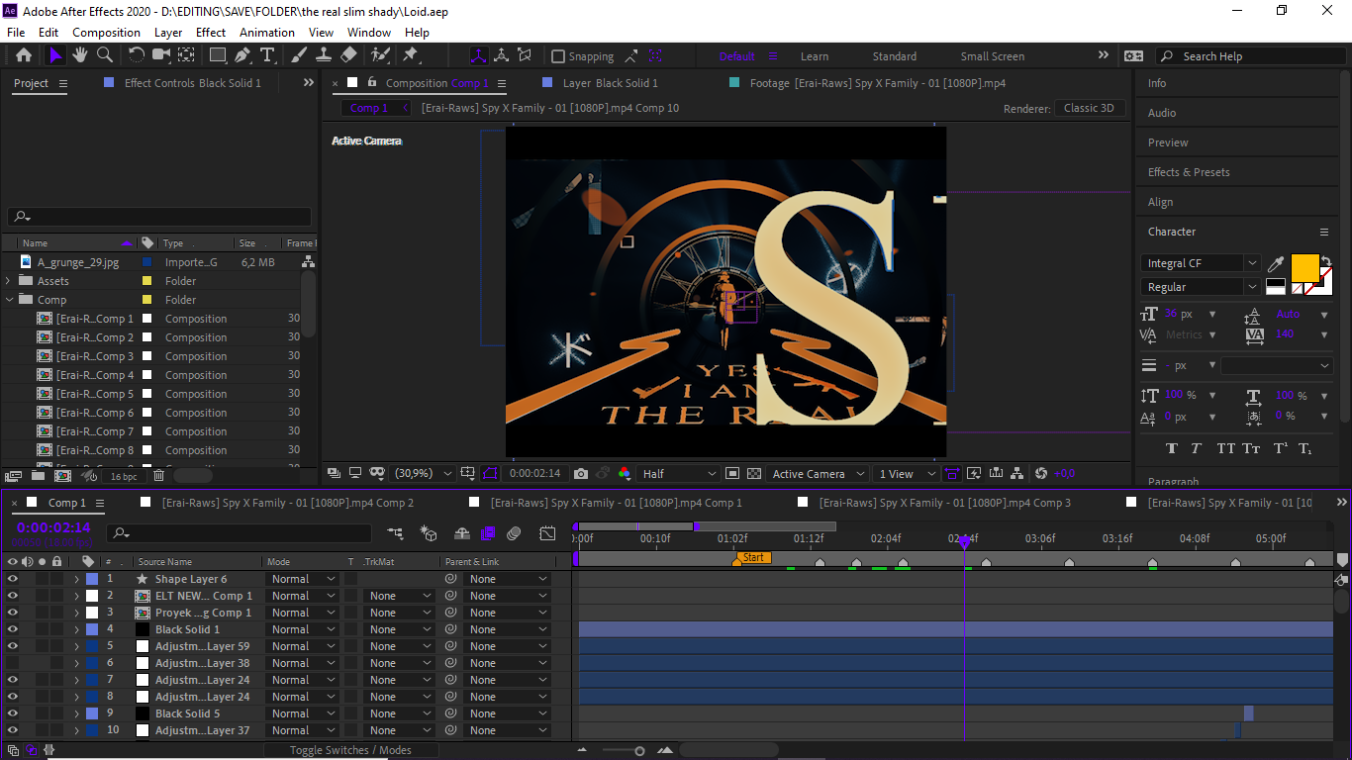
Task: Click the Create new folder icon
Action: pos(38,476)
